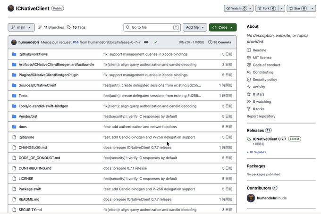The width and height of the screenshot is (321, 214).
Task: Open humandebri contributor avatar
Action: click(251, 198)
